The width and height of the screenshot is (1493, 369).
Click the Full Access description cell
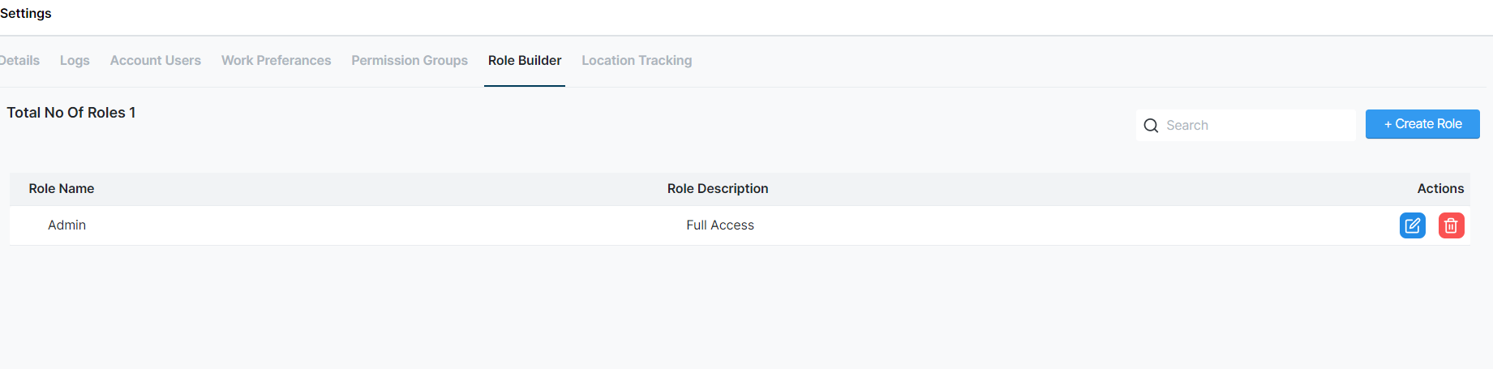tap(720, 225)
